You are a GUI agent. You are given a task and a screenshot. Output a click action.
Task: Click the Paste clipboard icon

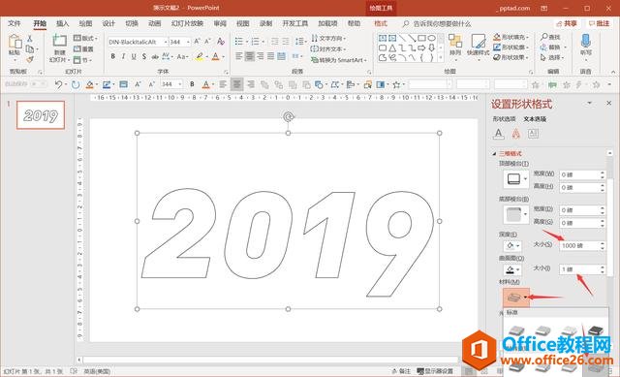15,46
